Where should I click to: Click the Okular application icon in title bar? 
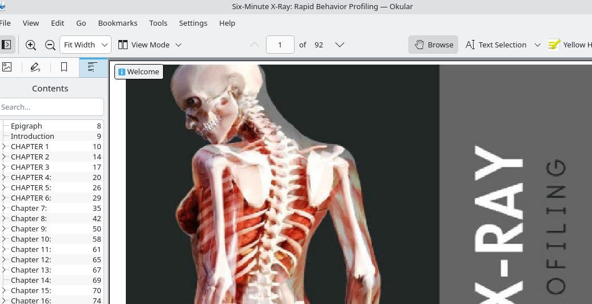coord(2,6)
